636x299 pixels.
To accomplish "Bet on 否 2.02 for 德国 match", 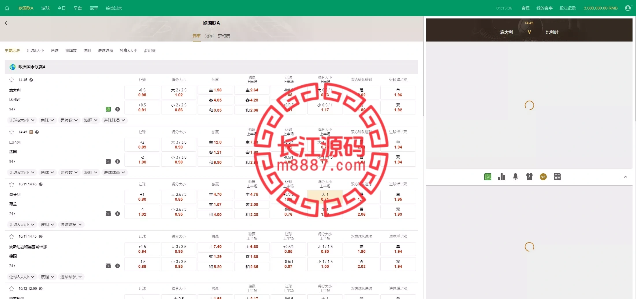I will [362, 264].
